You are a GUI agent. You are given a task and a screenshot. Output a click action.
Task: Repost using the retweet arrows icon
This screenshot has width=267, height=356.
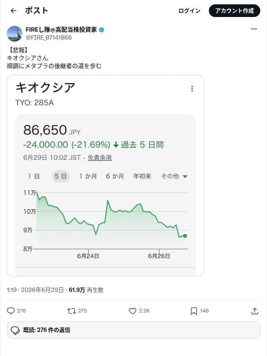(x=72, y=311)
